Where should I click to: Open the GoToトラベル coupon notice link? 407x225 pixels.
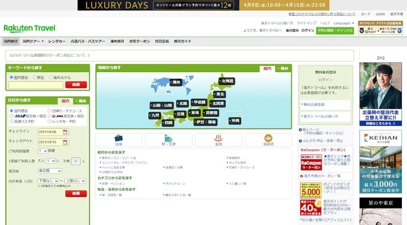(50, 55)
